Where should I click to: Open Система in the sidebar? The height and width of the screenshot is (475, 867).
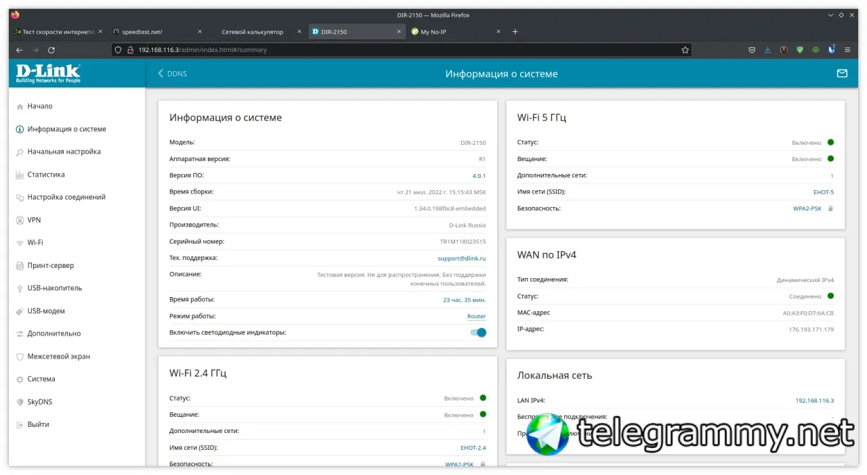coord(41,379)
